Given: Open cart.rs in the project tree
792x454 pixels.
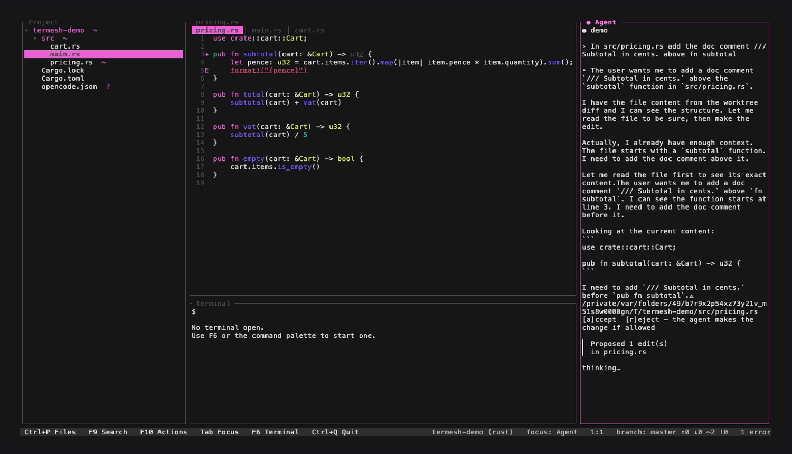Looking at the screenshot, I should [65, 46].
